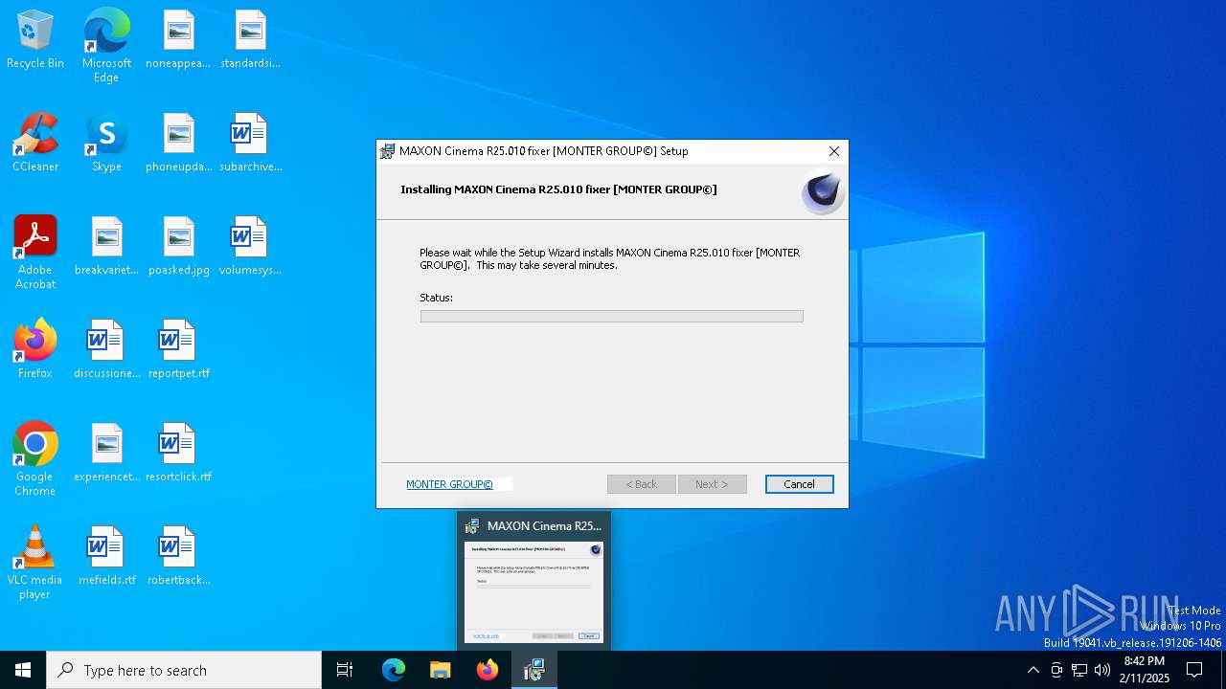The image size is (1226, 689).
Task: Open the Windows Start menu
Action: tap(23, 670)
